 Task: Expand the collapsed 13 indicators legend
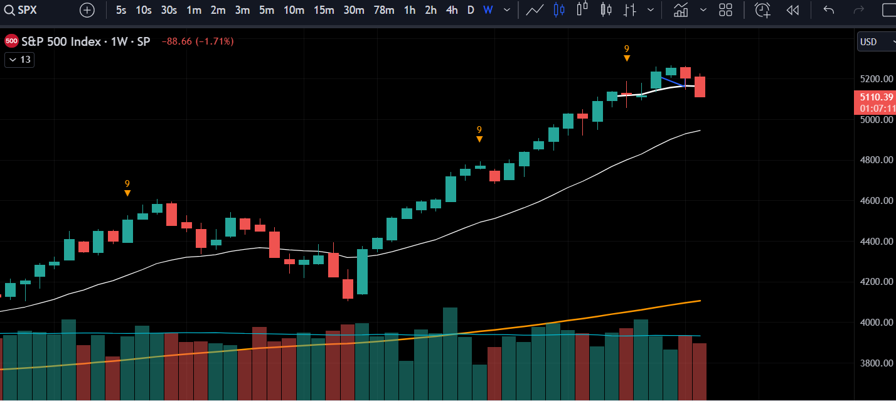19,60
